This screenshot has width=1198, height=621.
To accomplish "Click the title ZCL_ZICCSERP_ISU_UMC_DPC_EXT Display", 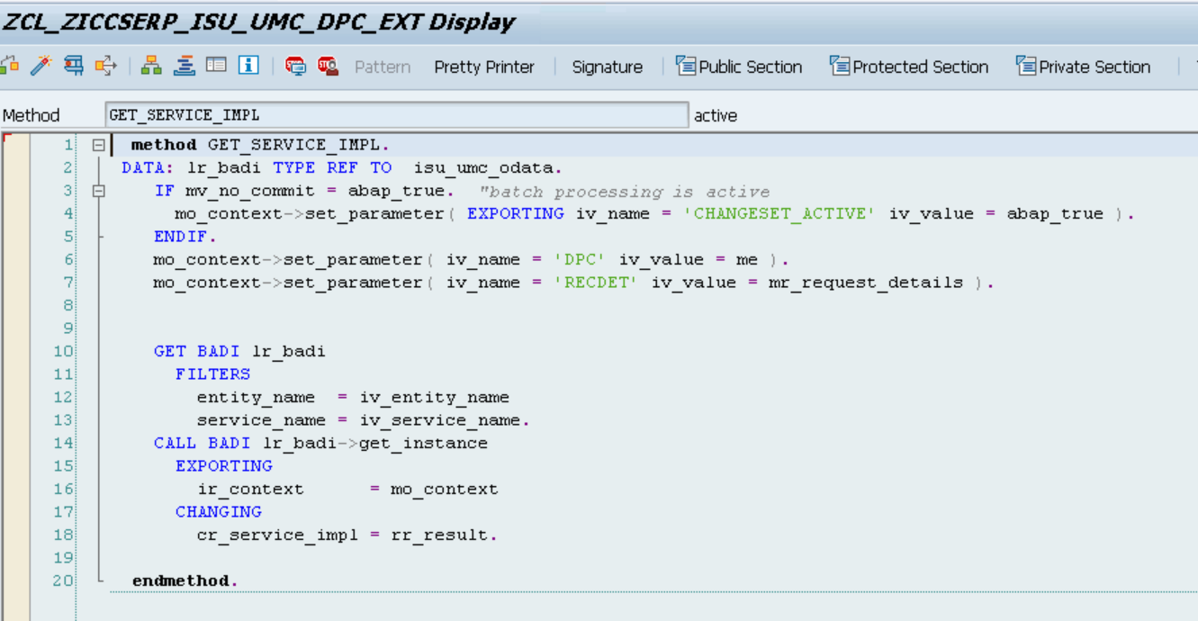I will (258, 22).
